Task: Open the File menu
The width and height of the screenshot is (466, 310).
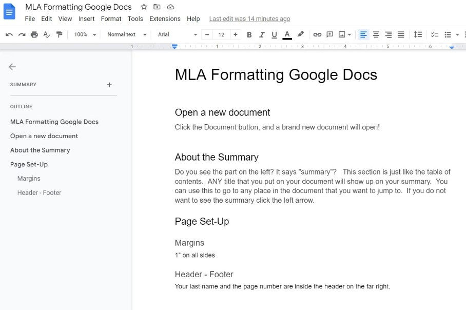Action: 30,18
